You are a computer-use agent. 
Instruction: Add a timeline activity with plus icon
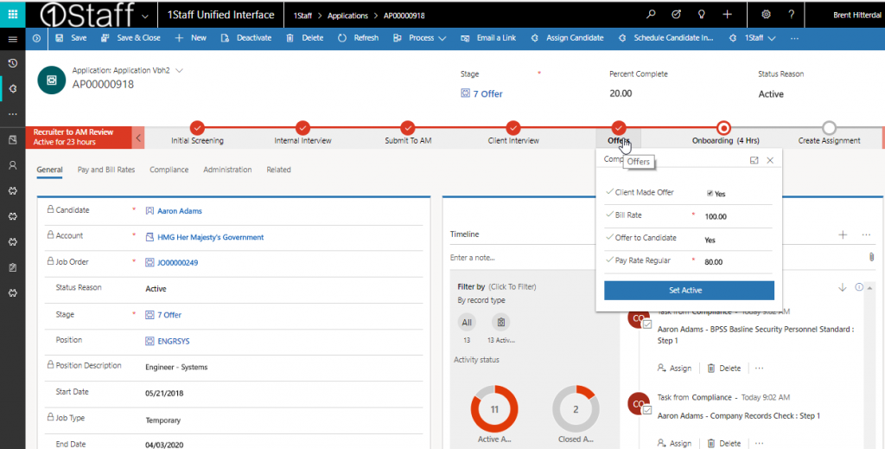click(x=843, y=234)
